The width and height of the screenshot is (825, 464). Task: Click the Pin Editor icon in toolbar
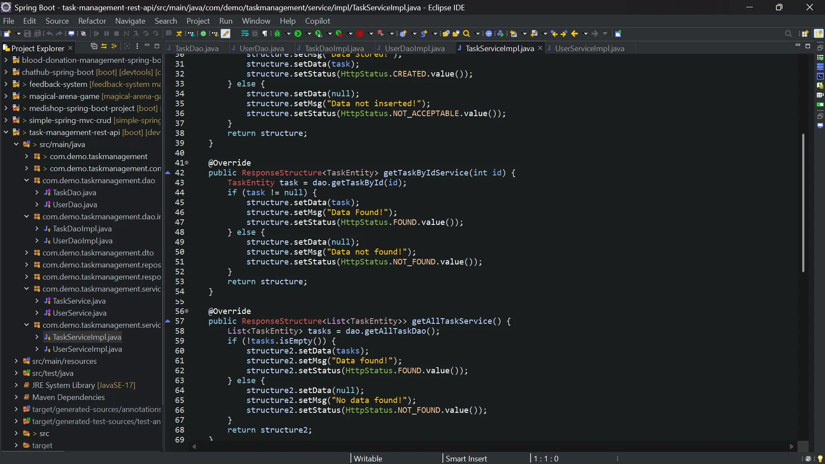click(618, 34)
